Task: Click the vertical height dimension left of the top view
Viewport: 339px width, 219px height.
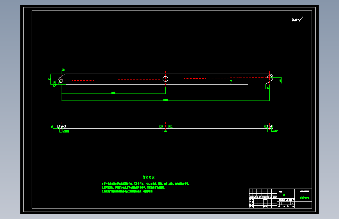Action: click(50, 79)
